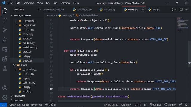Click the feedback icon in the status bar

pyautogui.click(x=181, y=105)
